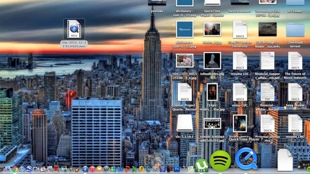310x174 pixels.
Task: Select the Hadestown tumblr jpg thumbnail
Action: [212, 124]
